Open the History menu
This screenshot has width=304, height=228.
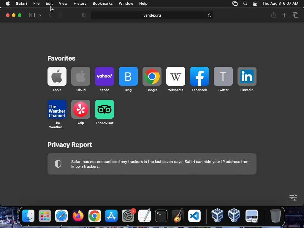80,4
